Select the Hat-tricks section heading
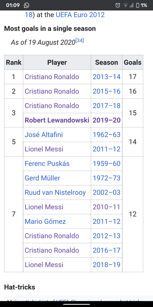This screenshot has width=153, height=307. tap(20, 287)
